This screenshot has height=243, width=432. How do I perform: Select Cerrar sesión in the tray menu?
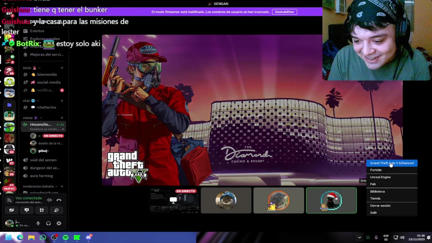(392, 206)
